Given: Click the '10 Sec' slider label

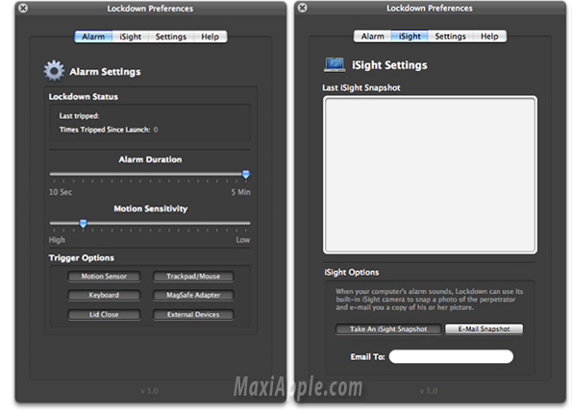Looking at the screenshot, I should 61,192.
